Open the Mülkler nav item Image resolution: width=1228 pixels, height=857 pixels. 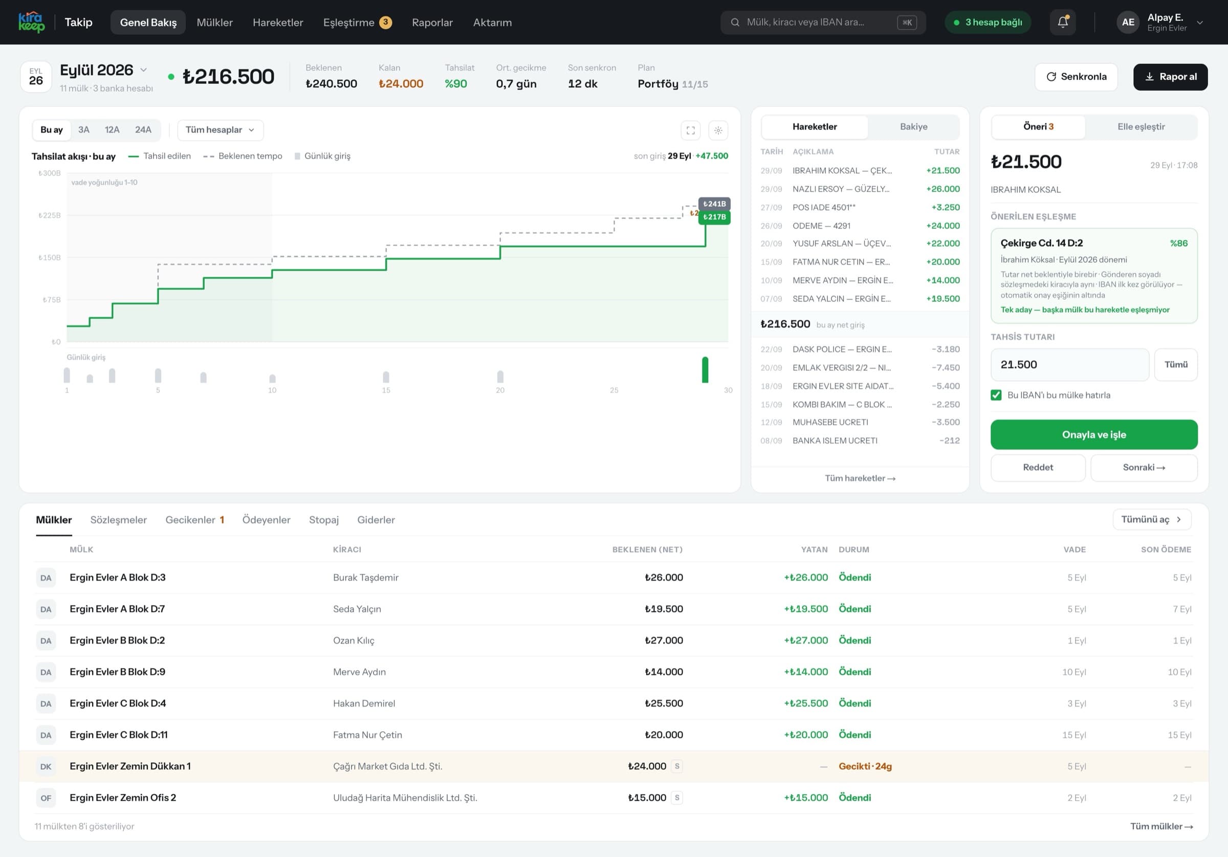[x=214, y=22]
